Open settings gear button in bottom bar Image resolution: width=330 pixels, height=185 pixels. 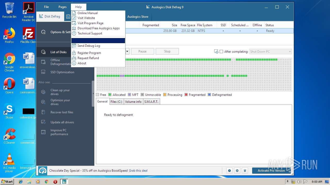click(x=237, y=171)
